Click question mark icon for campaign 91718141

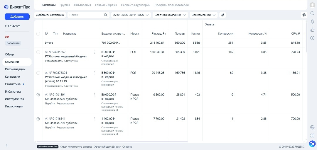(38, 119)
